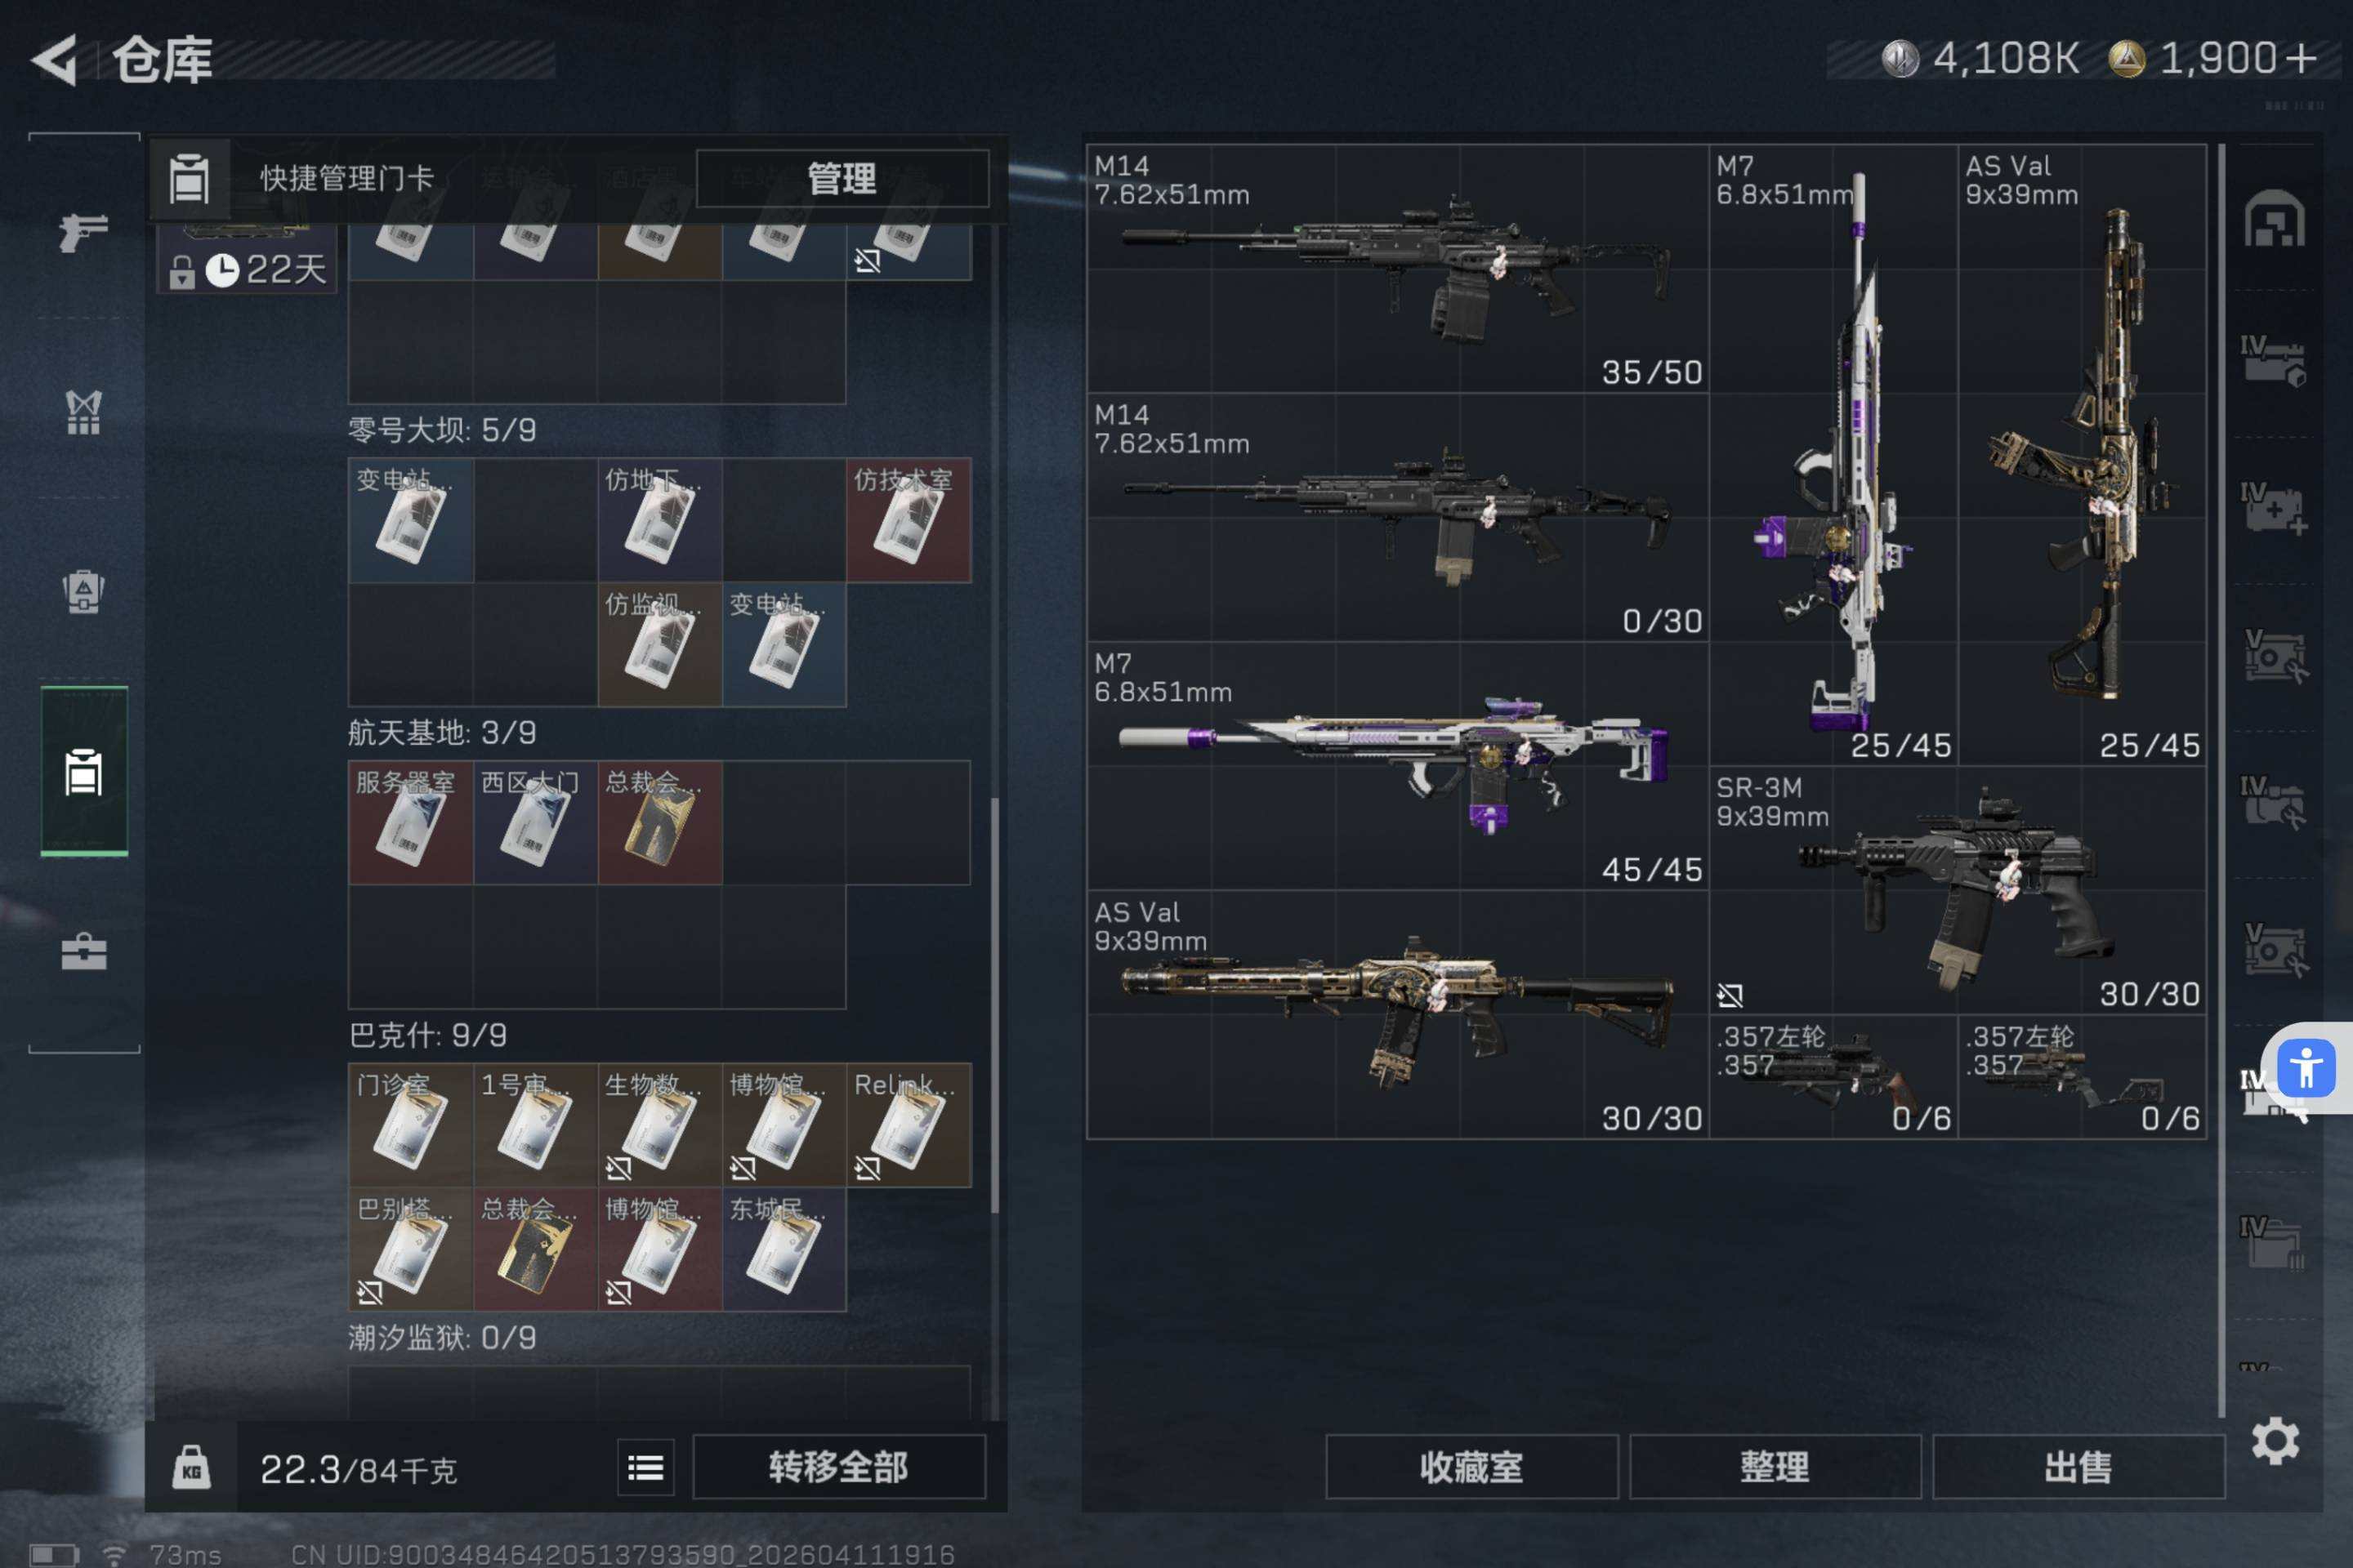
Task: Select the horizontal M7 6.8x51mm rifle 45/45
Action: [x=1398, y=766]
